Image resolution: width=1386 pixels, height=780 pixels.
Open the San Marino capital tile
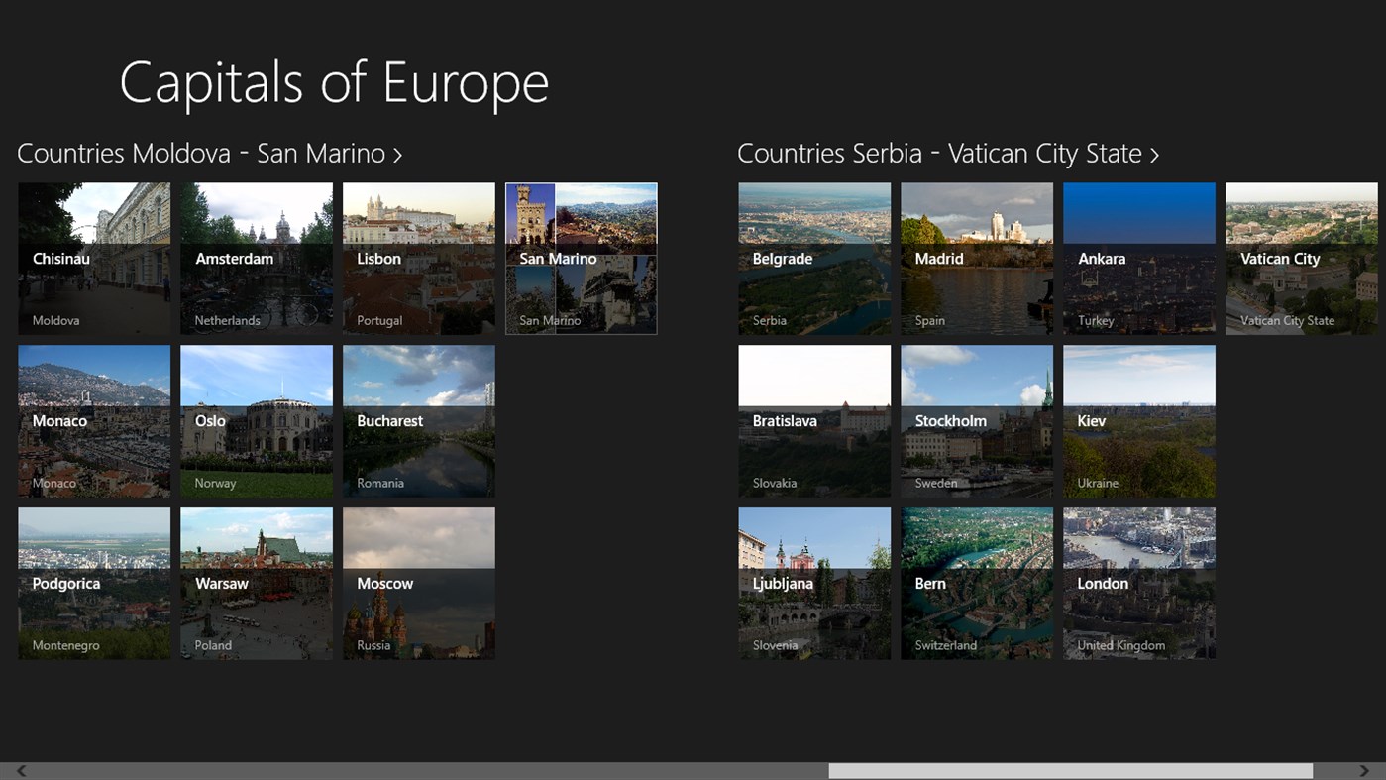pyautogui.click(x=581, y=258)
